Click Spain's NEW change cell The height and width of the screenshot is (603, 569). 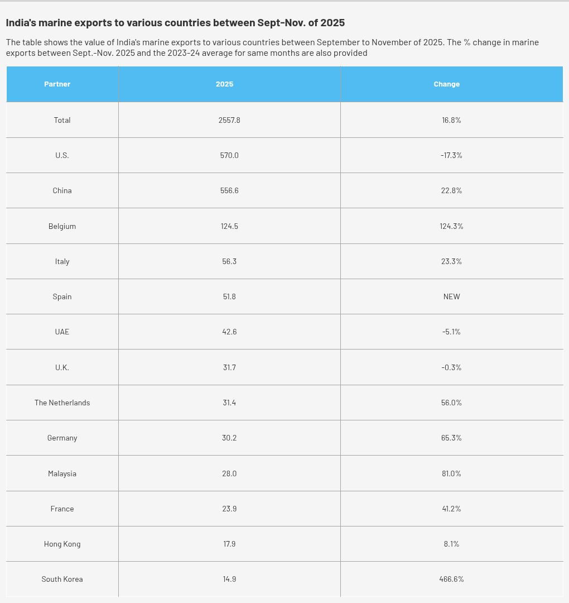coord(451,296)
